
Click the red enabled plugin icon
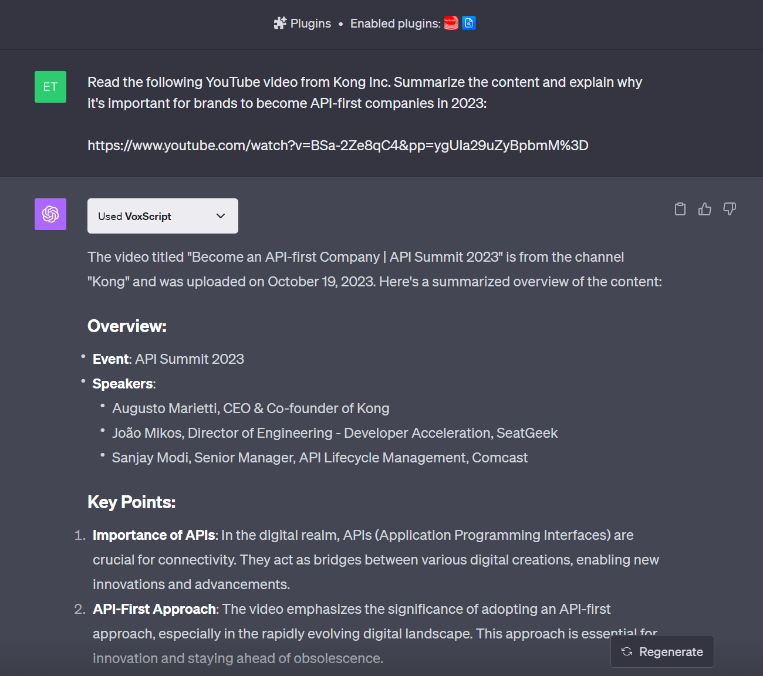451,23
